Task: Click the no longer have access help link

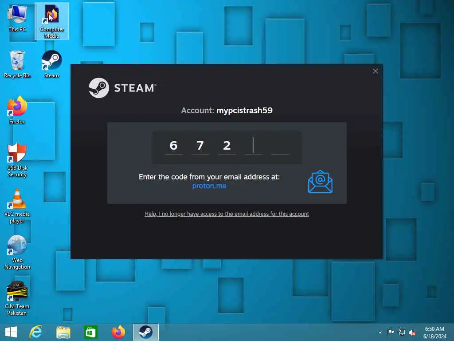Action: tap(227, 214)
